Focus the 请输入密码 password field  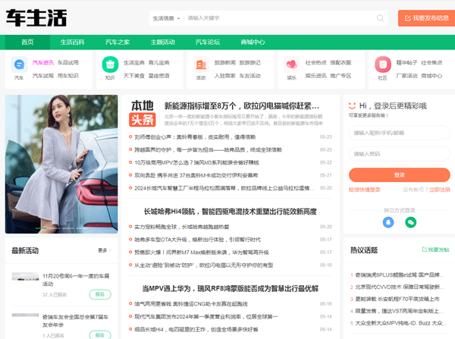pyautogui.click(x=400, y=154)
